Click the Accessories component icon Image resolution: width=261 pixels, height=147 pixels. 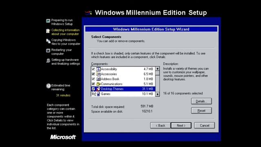pos(98,74)
